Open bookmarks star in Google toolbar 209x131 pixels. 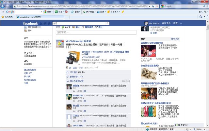72,12
